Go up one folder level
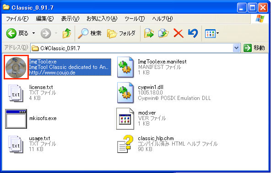Screen dimensions: 271x173 tap(67, 33)
